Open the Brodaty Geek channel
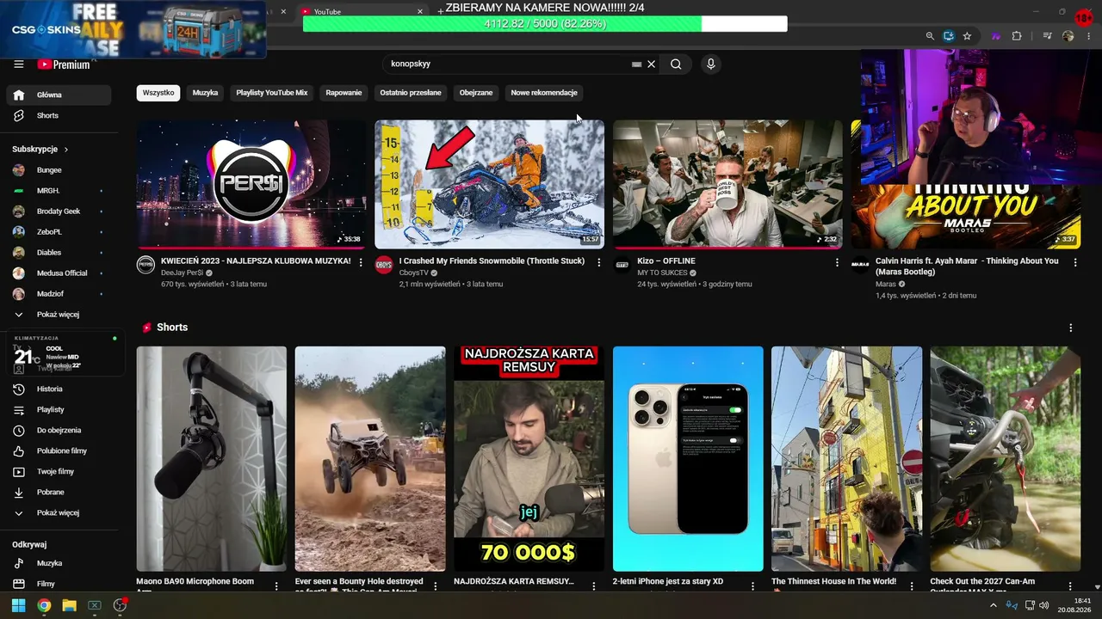 click(59, 211)
